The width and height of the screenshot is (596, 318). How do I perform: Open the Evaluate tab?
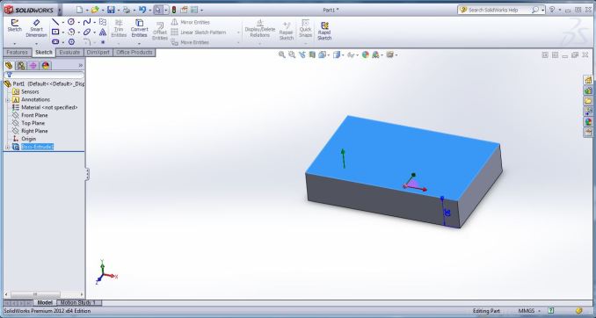pos(69,53)
